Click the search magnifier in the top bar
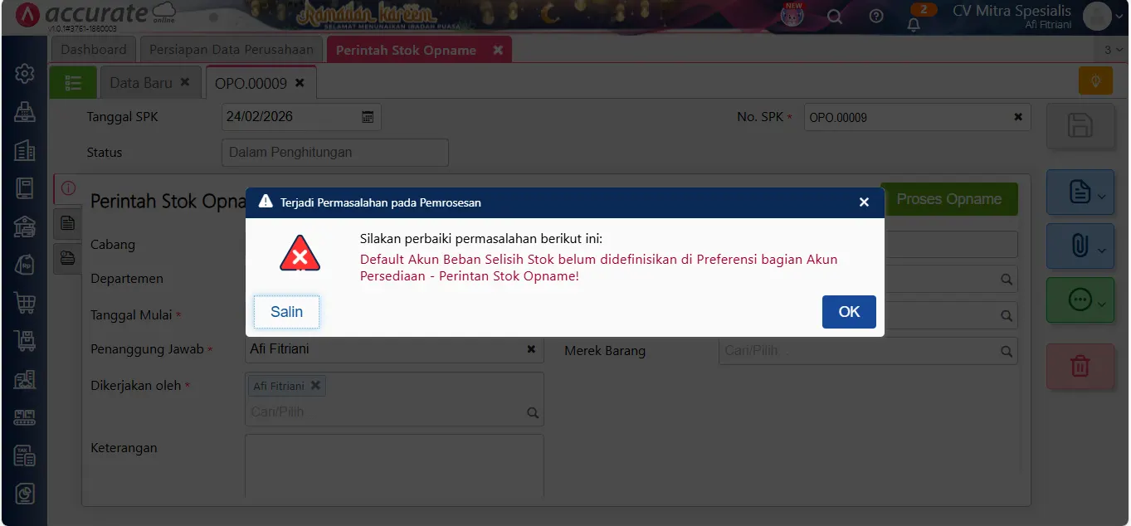 (x=835, y=16)
